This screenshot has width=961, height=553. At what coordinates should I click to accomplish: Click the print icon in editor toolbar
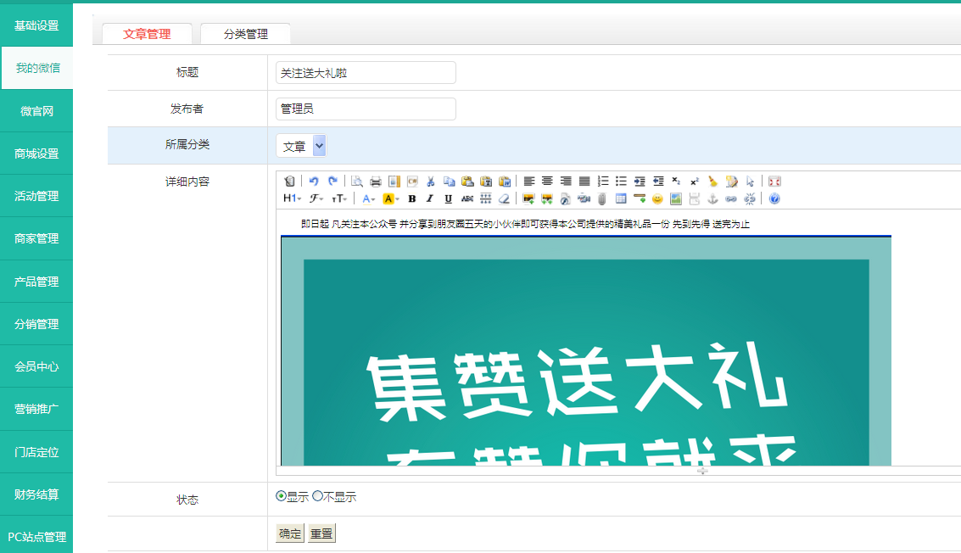coord(376,181)
